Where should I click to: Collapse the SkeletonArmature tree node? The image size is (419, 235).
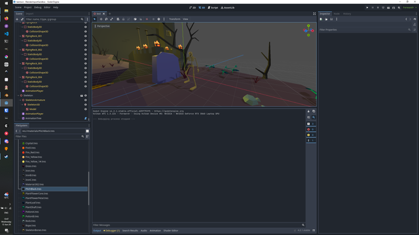point(20,100)
